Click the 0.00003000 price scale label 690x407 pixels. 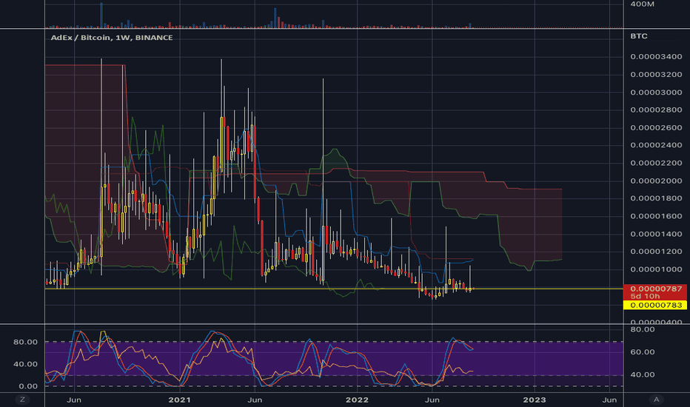[656, 92]
